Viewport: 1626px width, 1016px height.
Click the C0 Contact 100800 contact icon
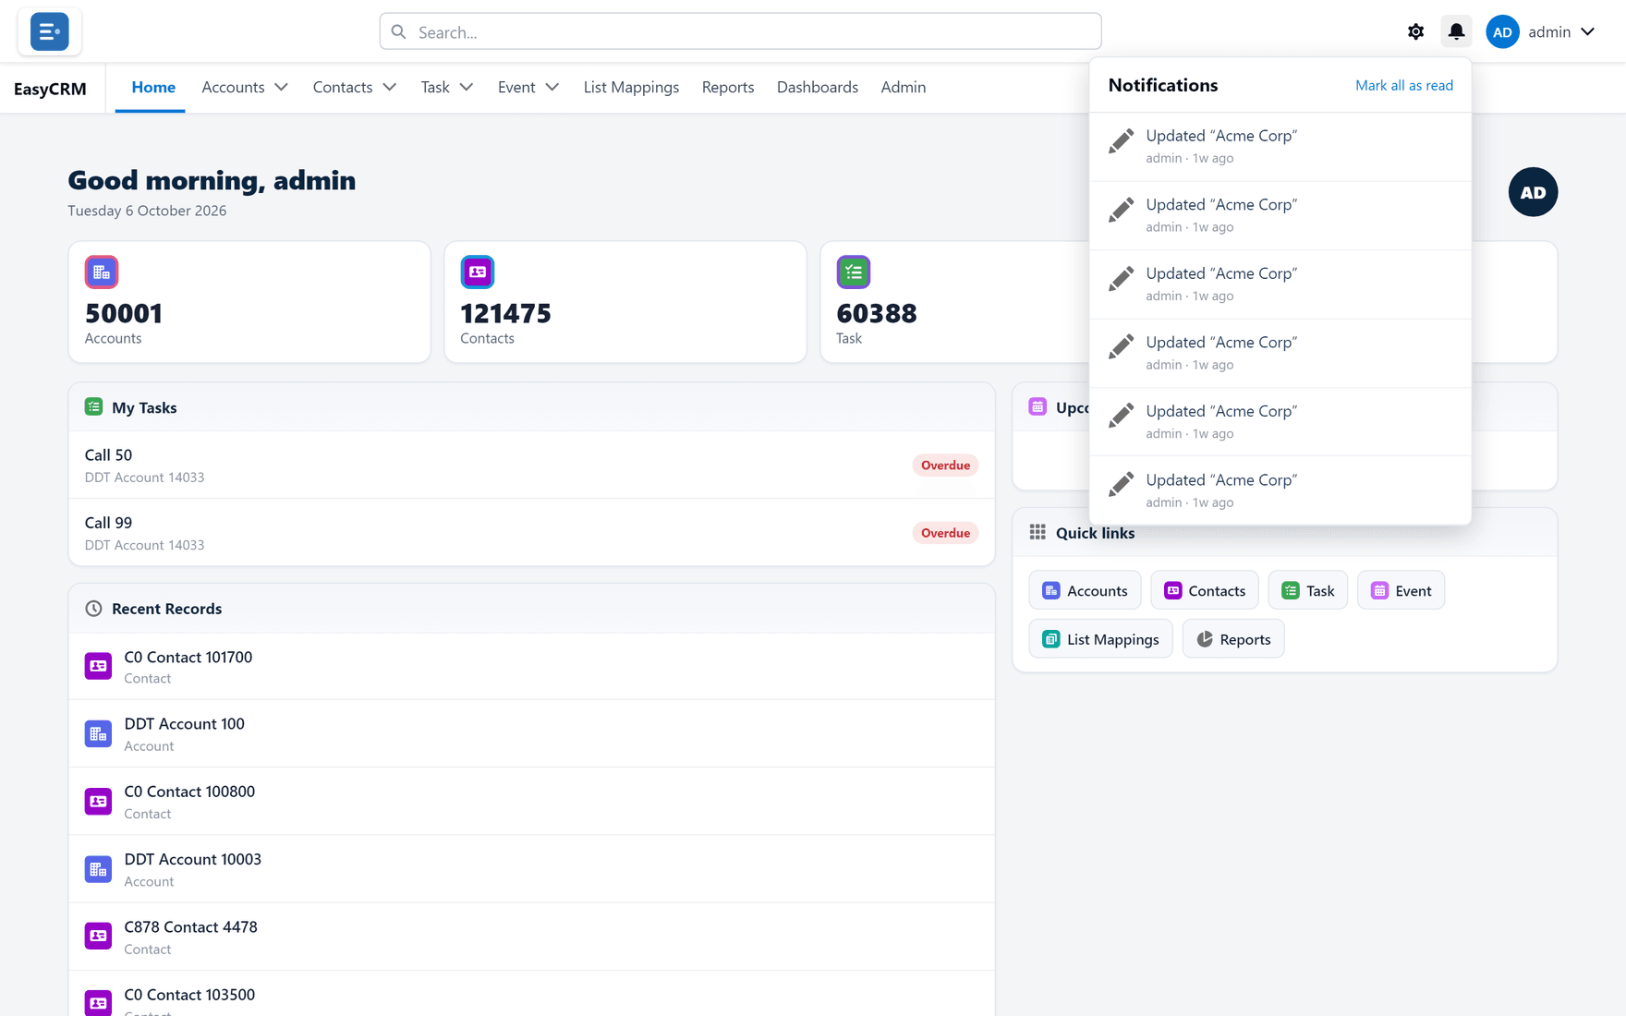tap(98, 802)
